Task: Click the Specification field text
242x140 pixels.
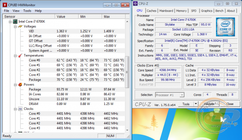Action: tap(196, 41)
